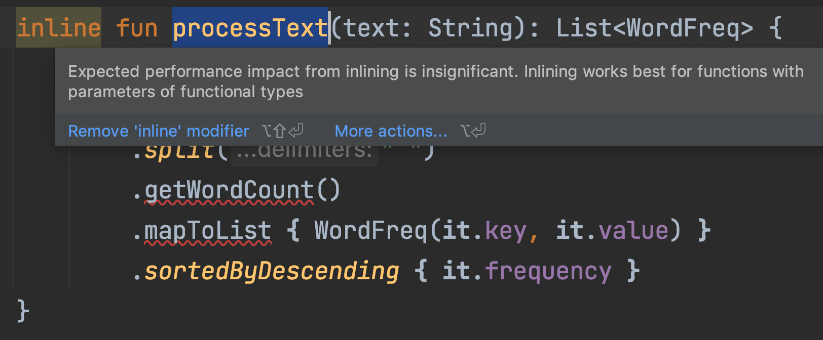This screenshot has width=823, height=340.
Task: Click the "Remove 'inline' modifier" quick fix
Action: [158, 131]
